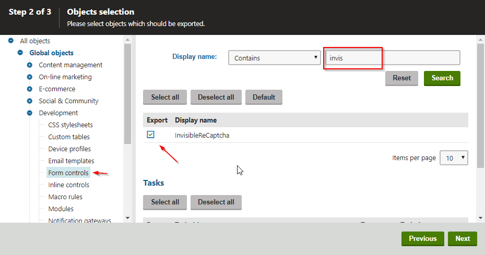
Task: Select Form controls in the tree
Action: [x=68, y=173]
